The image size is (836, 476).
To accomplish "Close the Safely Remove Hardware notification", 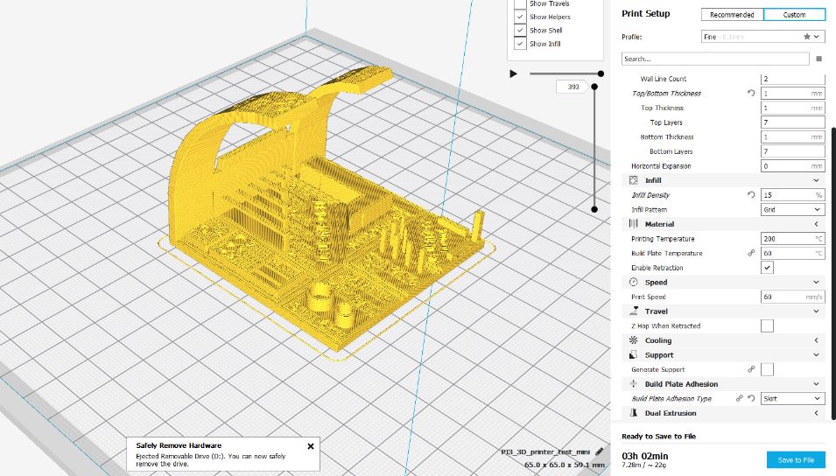I will click(x=310, y=446).
